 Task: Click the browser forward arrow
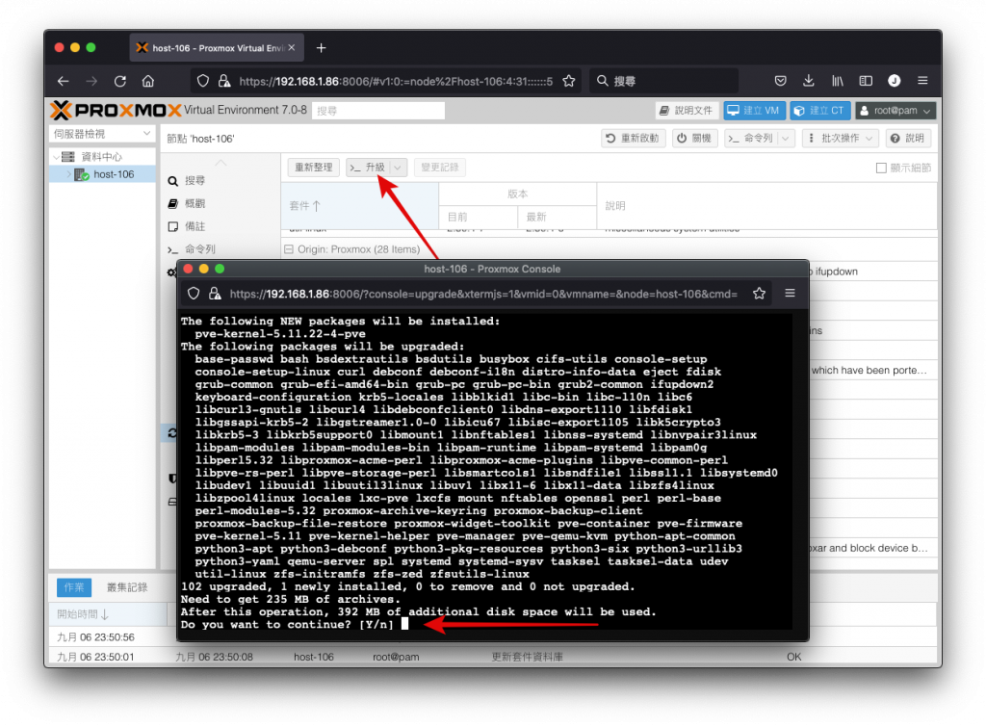coord(91,81)
